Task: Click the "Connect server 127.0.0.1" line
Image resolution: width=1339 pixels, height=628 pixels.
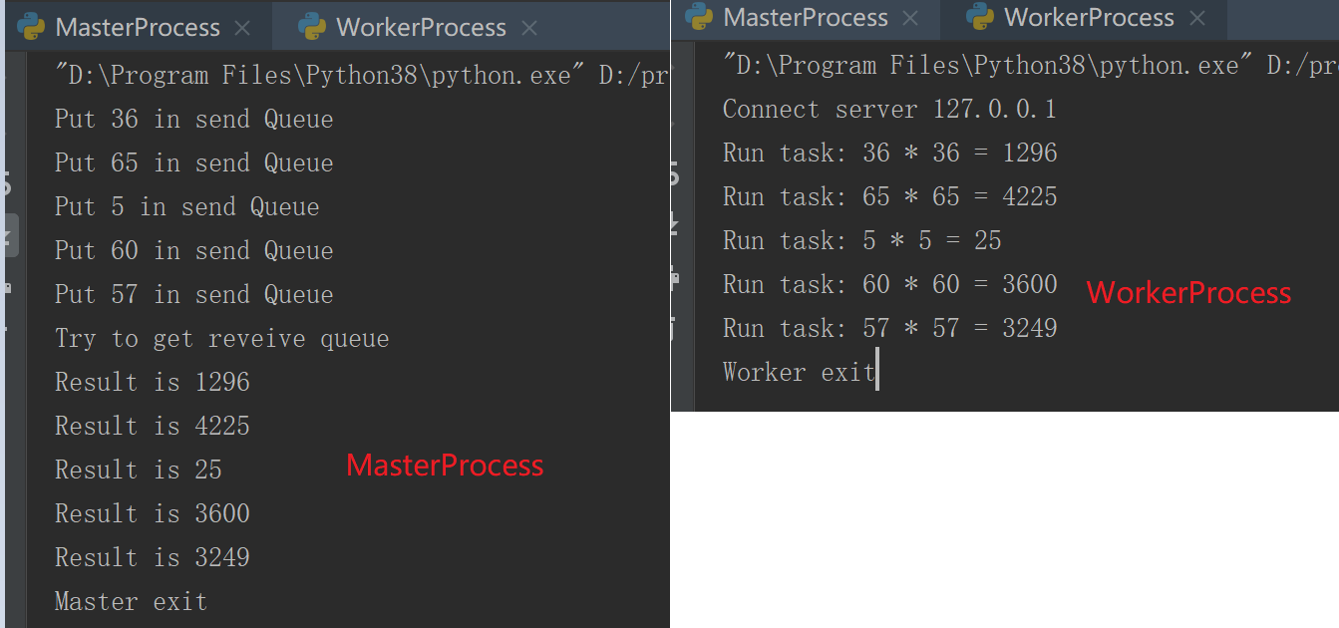Action: [x=888, y=110]
